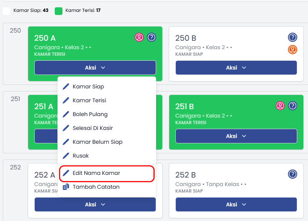Click Edit Nama Kamar menu item
This screenshot has width=308, height=221.
tap(96, 173)
